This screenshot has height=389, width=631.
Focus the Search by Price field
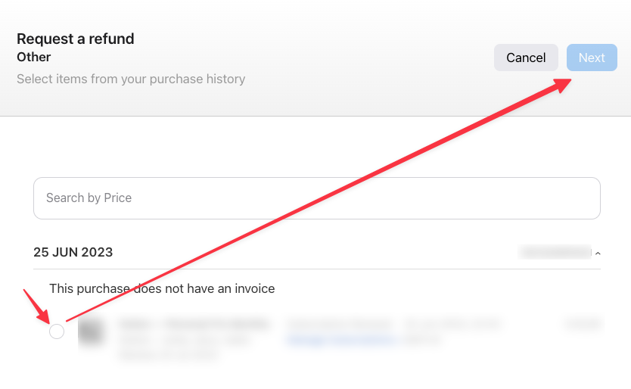(x=316, y=198)
